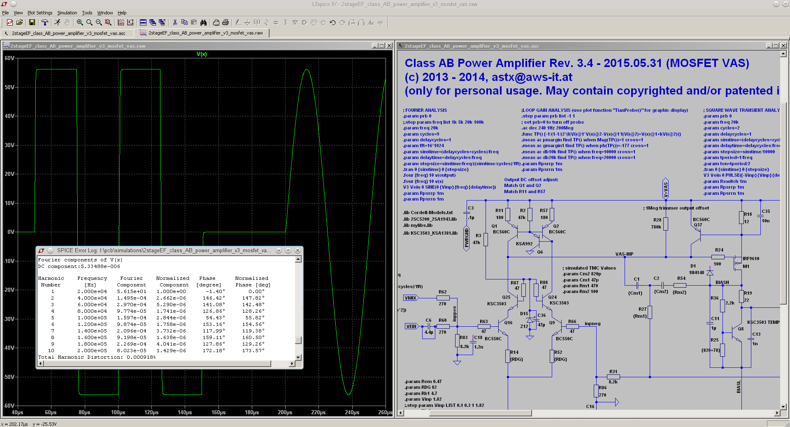Tile windows with the Tile icon
This screenshot has width=790, height=427.
[143, 23]
